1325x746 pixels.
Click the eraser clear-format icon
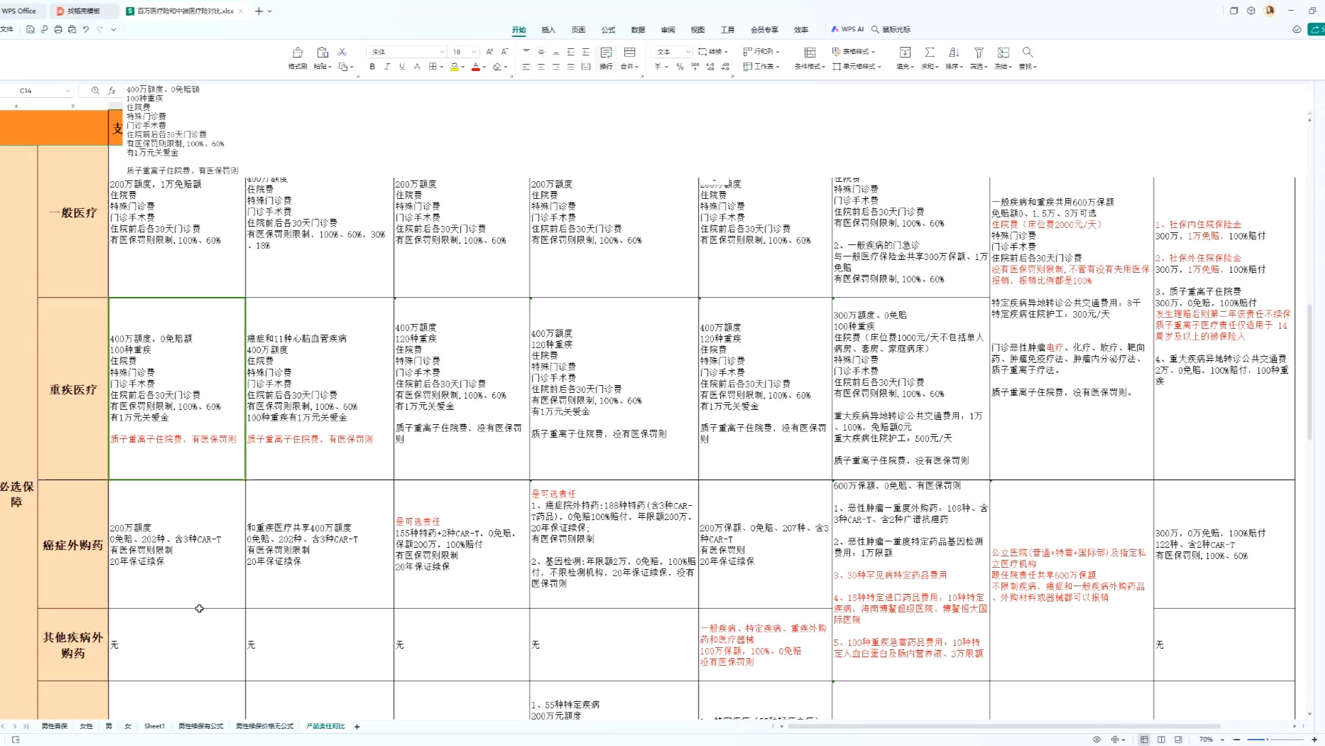497,66
